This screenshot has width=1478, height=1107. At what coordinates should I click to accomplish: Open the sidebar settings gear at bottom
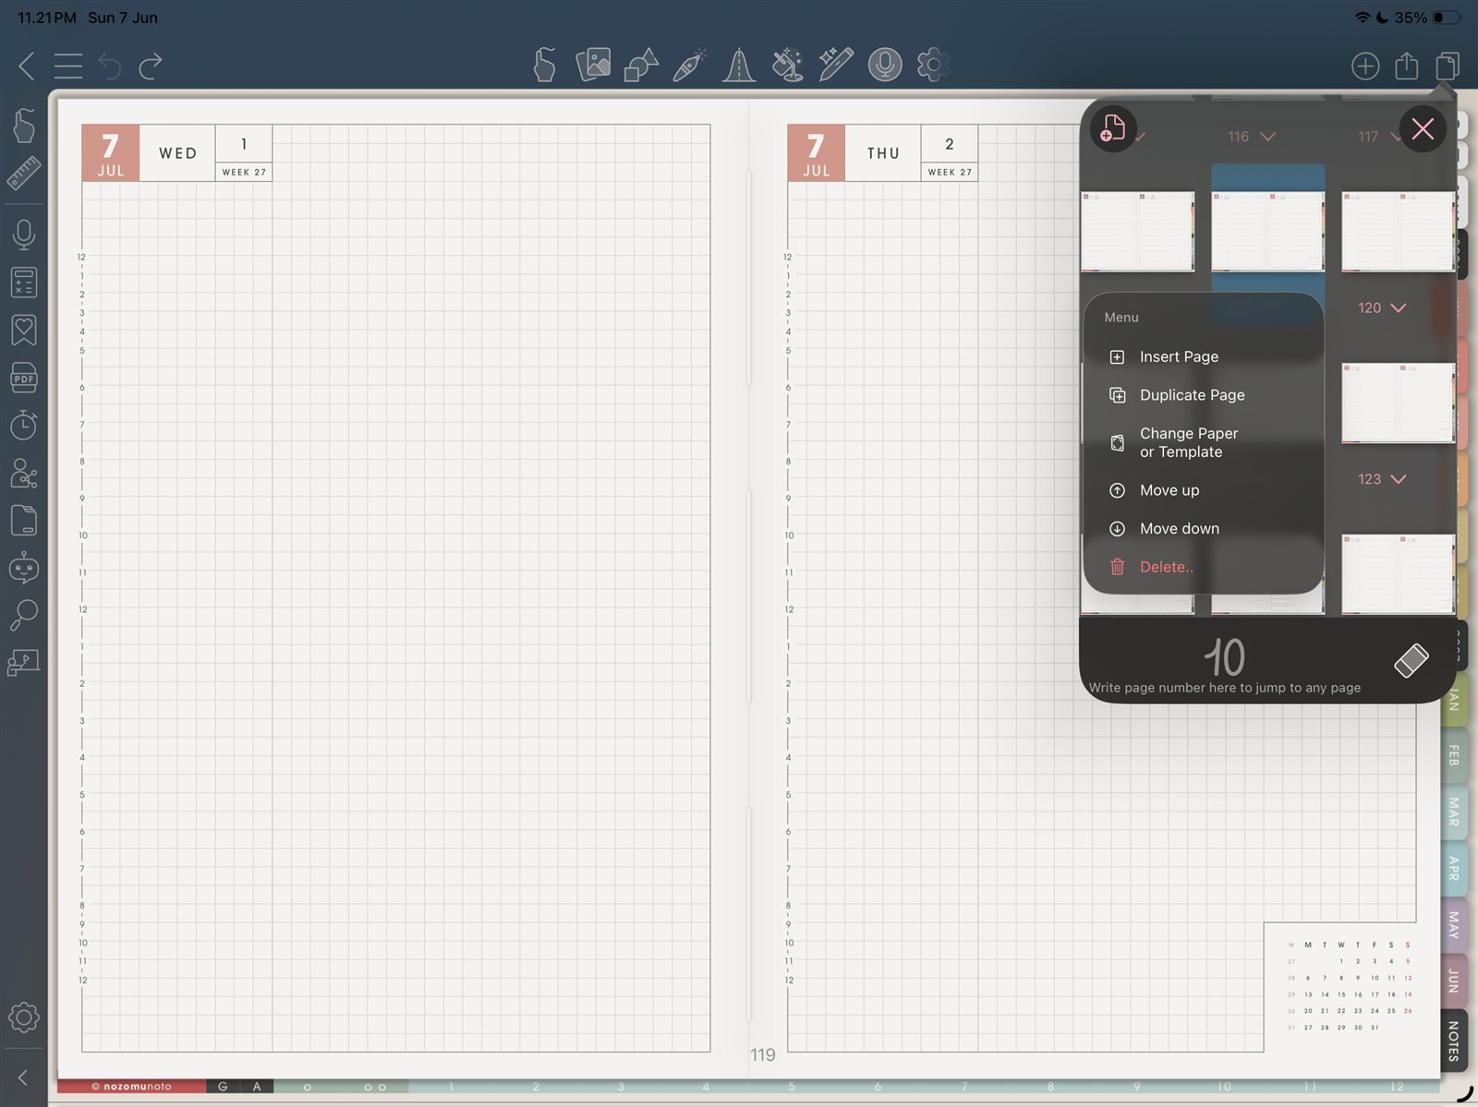[x=24, y=1017]
